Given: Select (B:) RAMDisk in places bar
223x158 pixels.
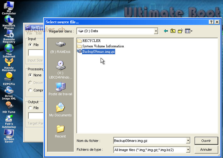Looking at the screenshot, I should 61,48.
